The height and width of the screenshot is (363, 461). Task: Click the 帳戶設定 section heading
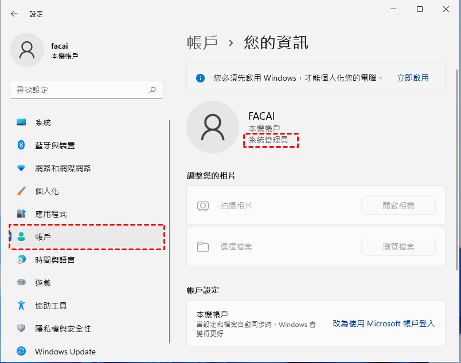[x=203, y=290]
